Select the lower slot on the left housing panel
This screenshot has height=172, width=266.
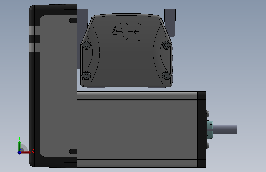[73, 151]
